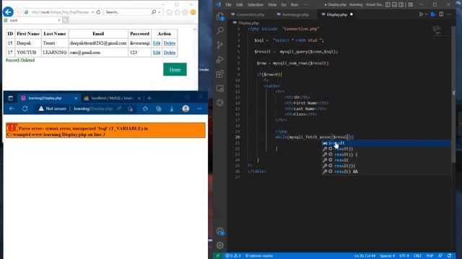Switch to the homepage.php editor tab
462x259 pixels.
point(295,14)
